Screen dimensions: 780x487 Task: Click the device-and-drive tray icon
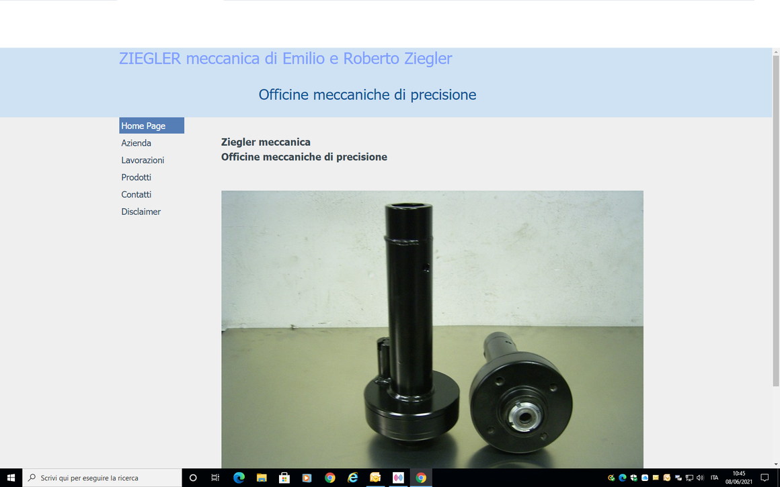coord(678,478)
